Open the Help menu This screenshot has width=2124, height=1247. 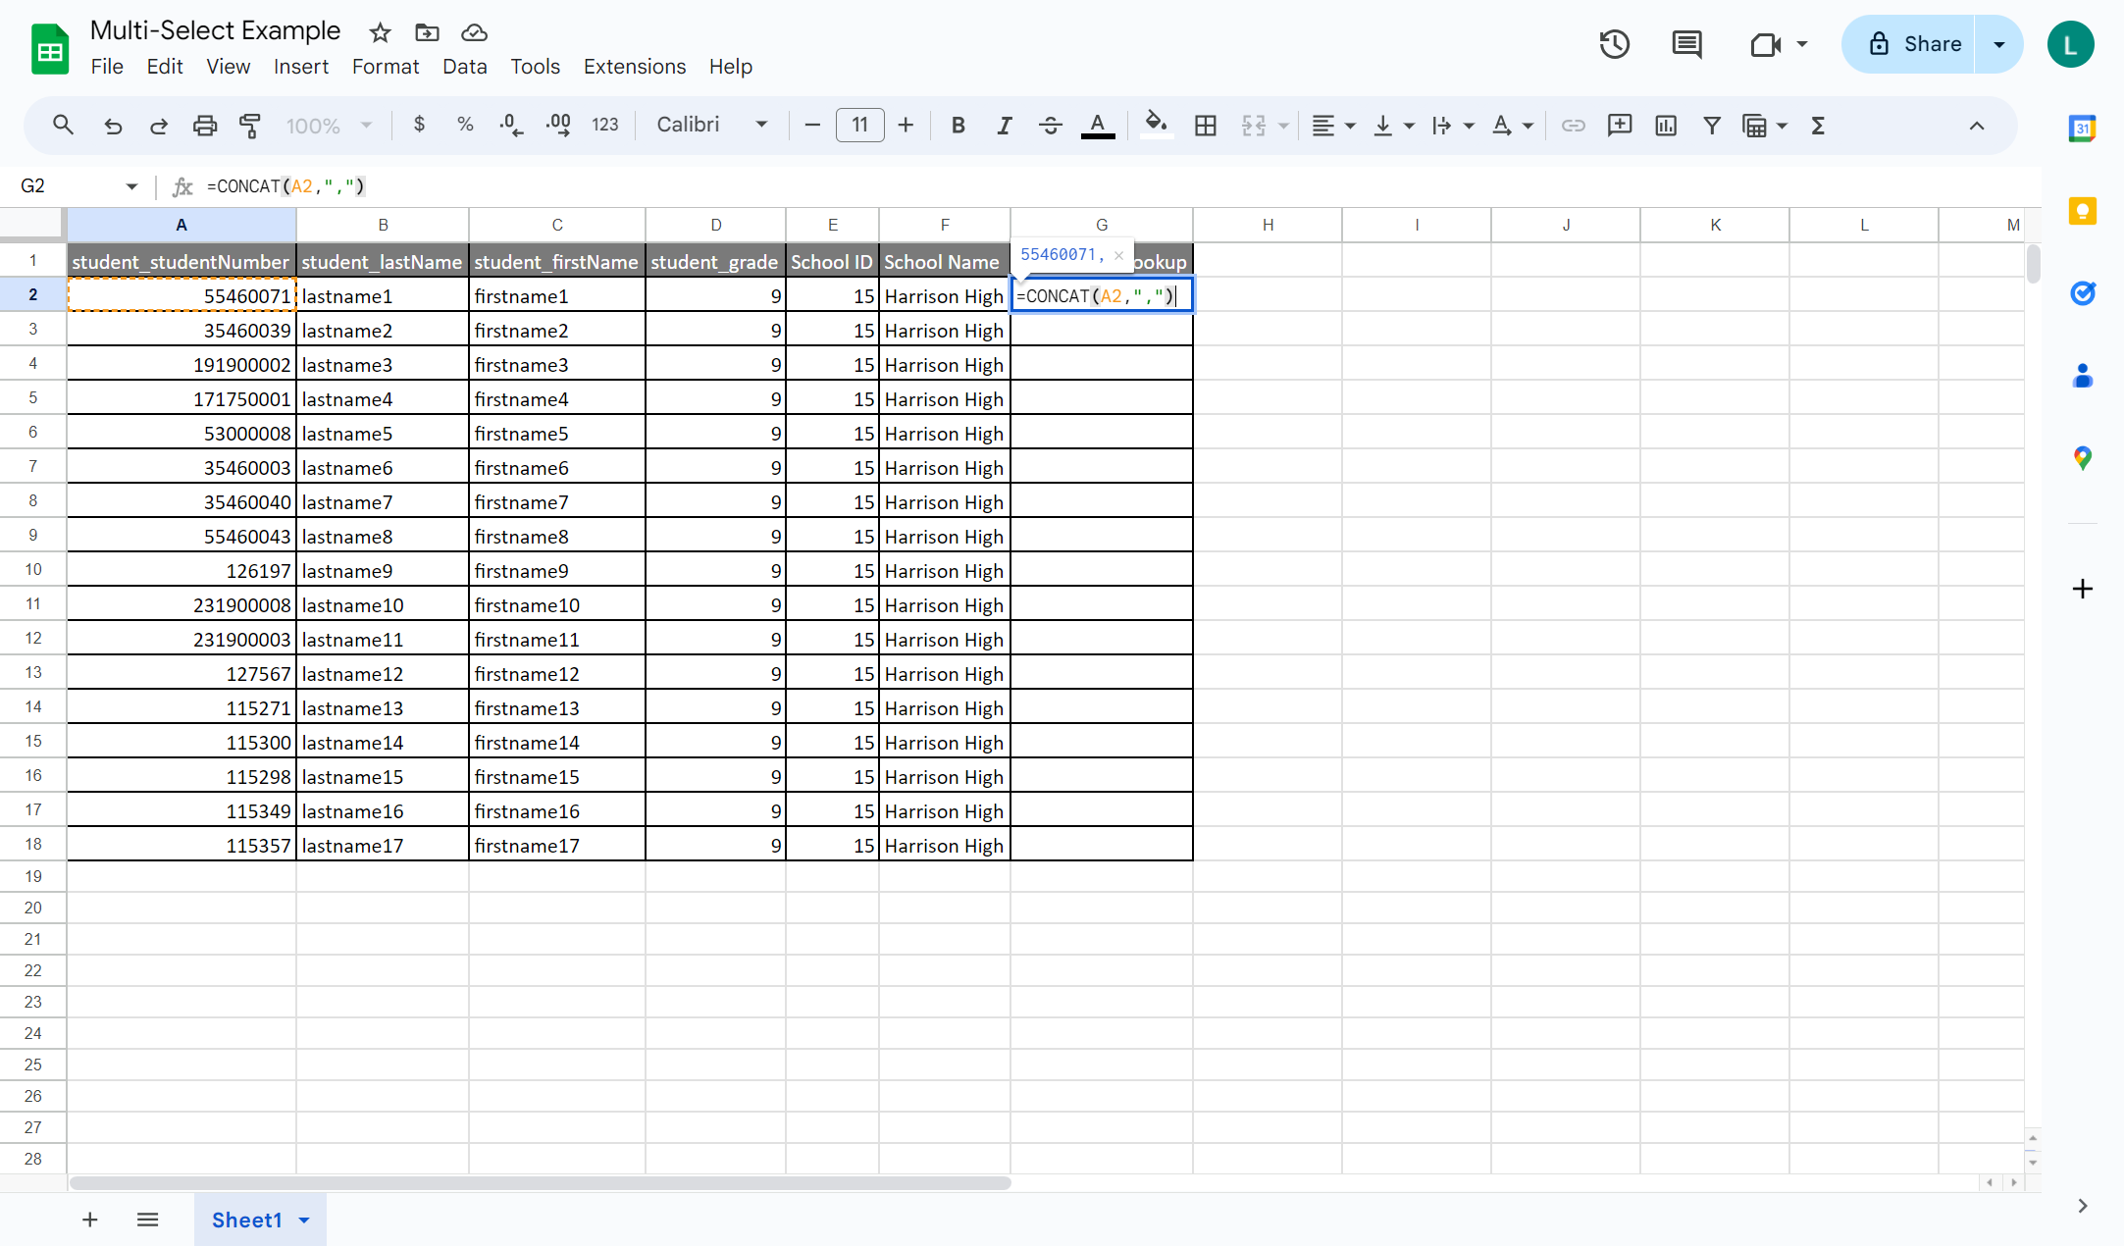point(731,67)
